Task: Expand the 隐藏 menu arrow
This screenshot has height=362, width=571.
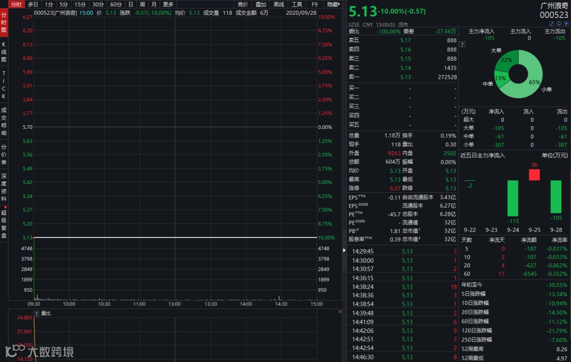Action: 333,4
